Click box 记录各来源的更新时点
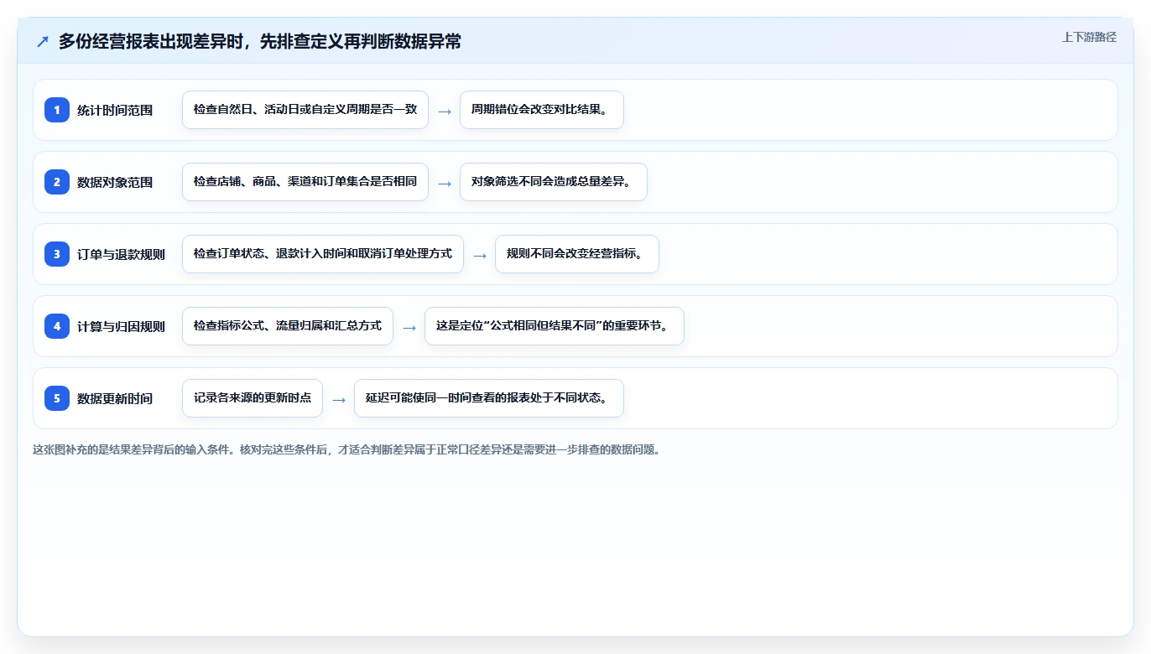This screenshot has width=1151, height=654. click(253, 398)
